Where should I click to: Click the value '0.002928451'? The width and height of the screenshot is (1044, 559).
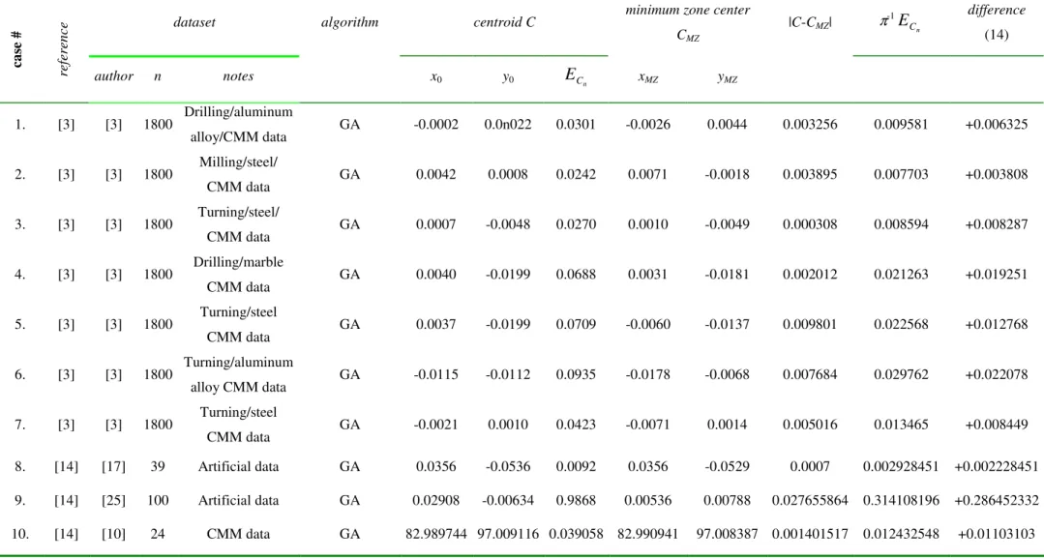pos(901,467)
